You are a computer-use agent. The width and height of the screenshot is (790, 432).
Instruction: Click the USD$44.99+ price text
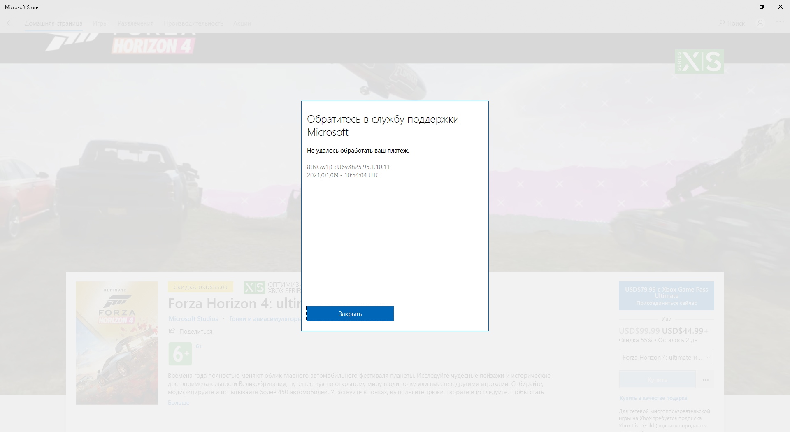685,331
